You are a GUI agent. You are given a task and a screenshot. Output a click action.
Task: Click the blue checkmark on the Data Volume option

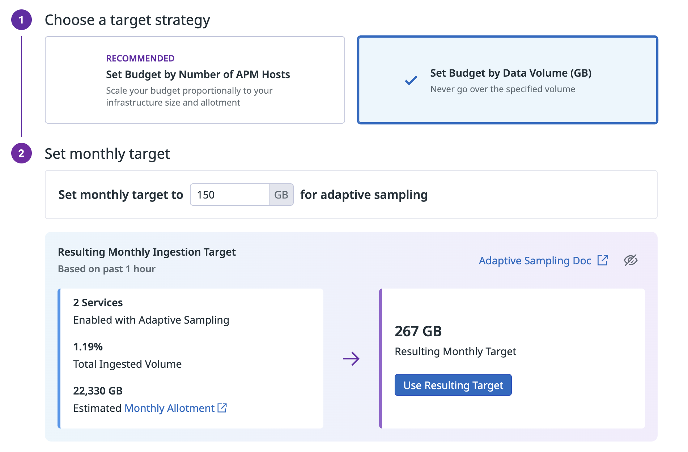[411, 80]
